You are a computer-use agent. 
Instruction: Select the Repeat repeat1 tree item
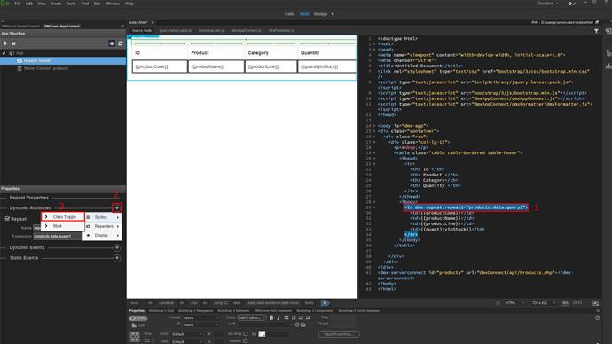pyautogui.click(x=63, y=61)
